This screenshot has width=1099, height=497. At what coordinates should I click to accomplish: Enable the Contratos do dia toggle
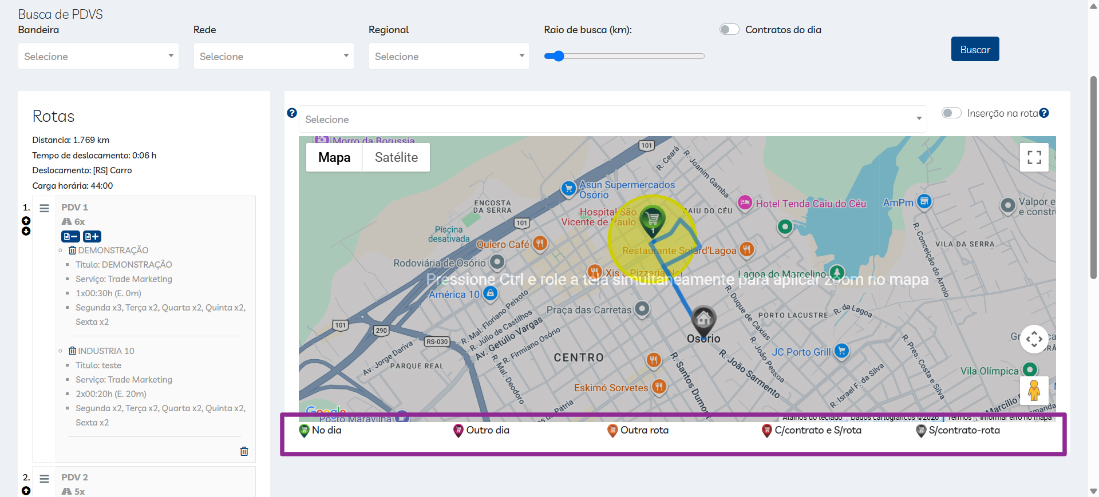[x=729, y=30]
